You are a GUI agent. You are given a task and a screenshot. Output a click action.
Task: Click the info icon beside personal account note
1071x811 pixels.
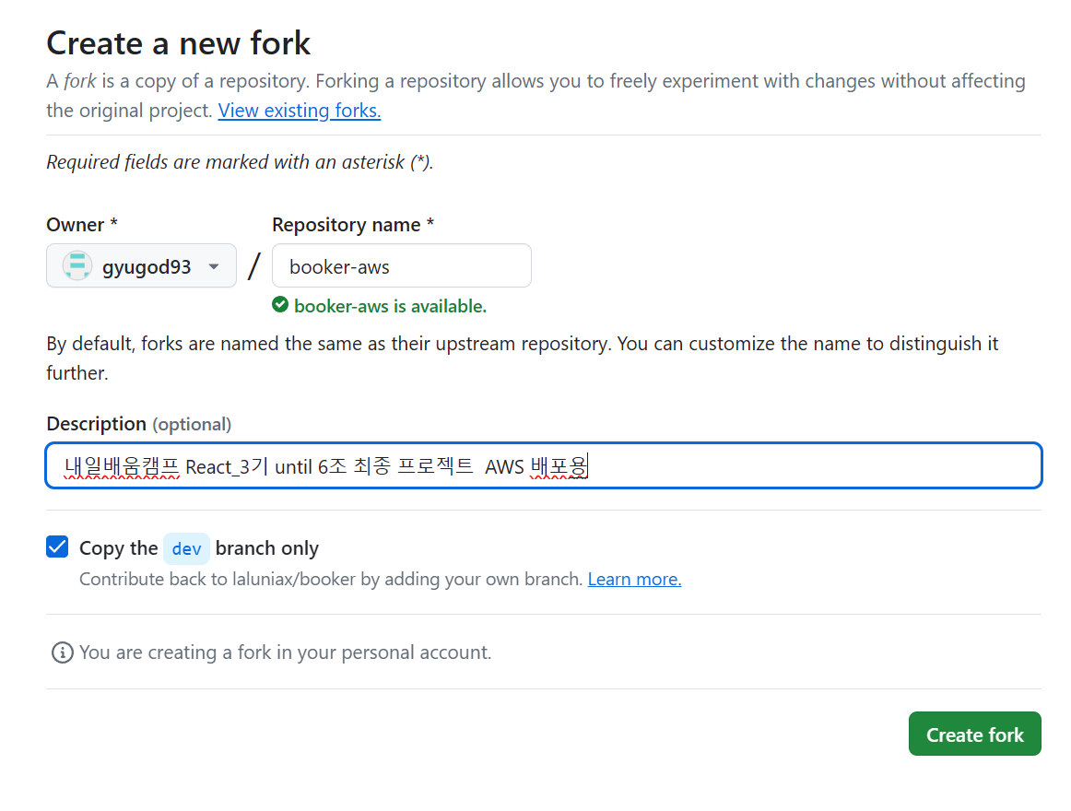(x=62, y=652)
